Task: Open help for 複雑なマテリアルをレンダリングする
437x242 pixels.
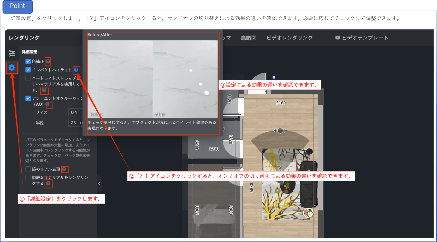Action: (x=48, y=183)
